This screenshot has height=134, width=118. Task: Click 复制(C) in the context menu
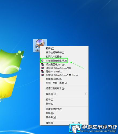[64, 104]
